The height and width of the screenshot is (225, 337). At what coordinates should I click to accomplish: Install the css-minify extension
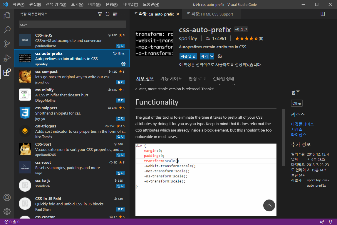(x=120, y=100)
